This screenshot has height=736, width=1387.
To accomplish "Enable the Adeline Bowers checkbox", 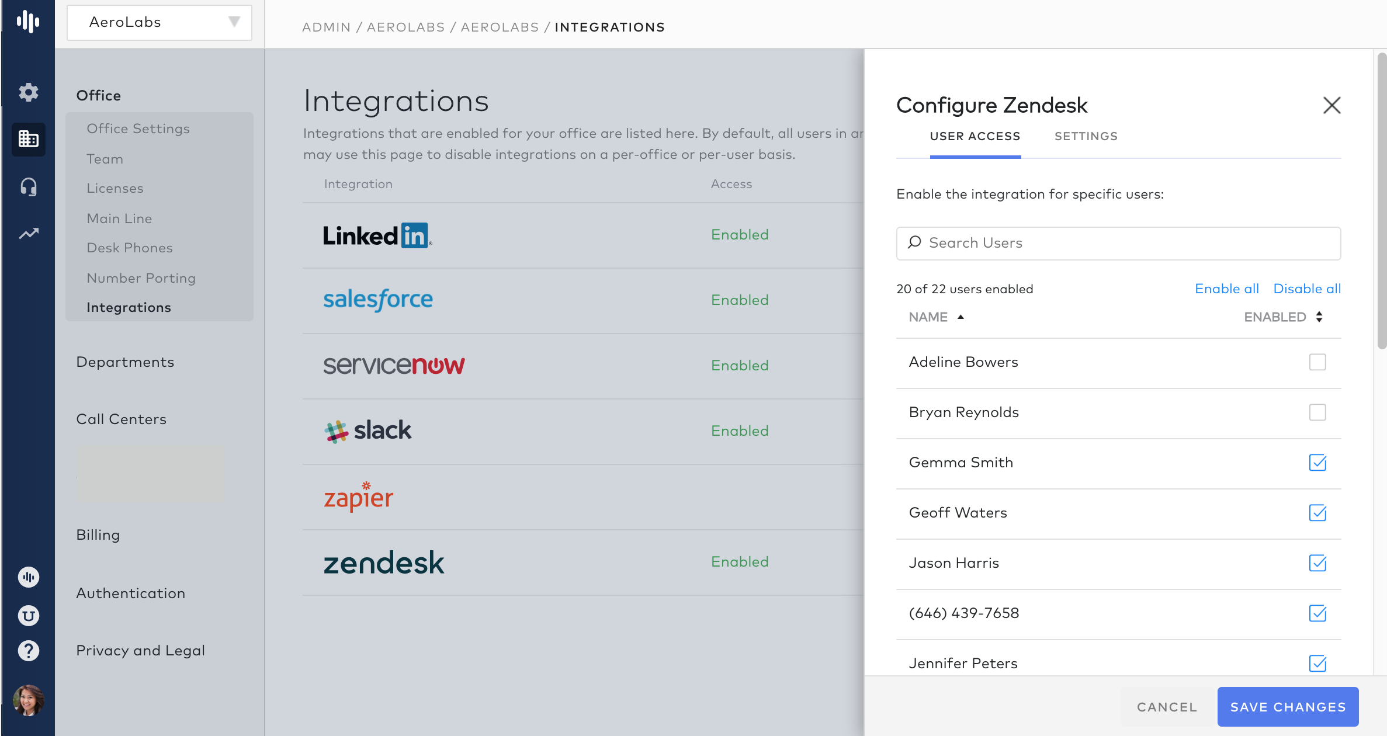I will click(x=1317, y=362).
